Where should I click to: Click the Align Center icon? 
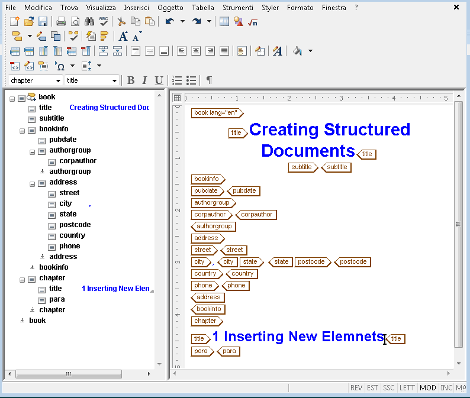196,51
